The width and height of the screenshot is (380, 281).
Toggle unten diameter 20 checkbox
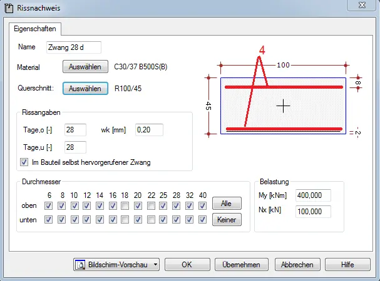[x=138, y=220]
